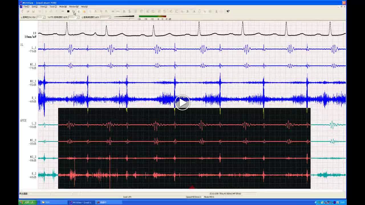
Task: Click the new document icon in toolbar
Action: click(x=22, y=11)
